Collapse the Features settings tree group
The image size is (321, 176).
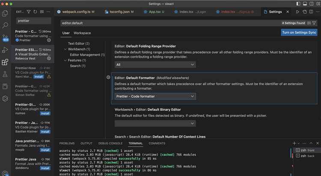coord(65,60)
